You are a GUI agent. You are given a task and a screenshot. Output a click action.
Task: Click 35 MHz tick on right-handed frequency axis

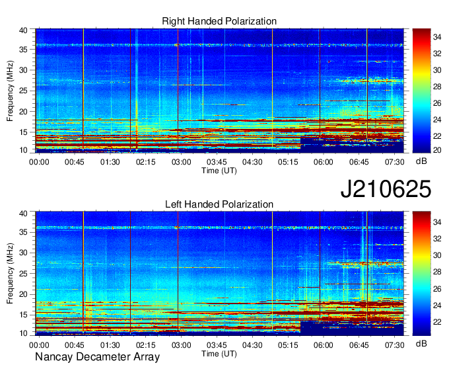point(23,50)
